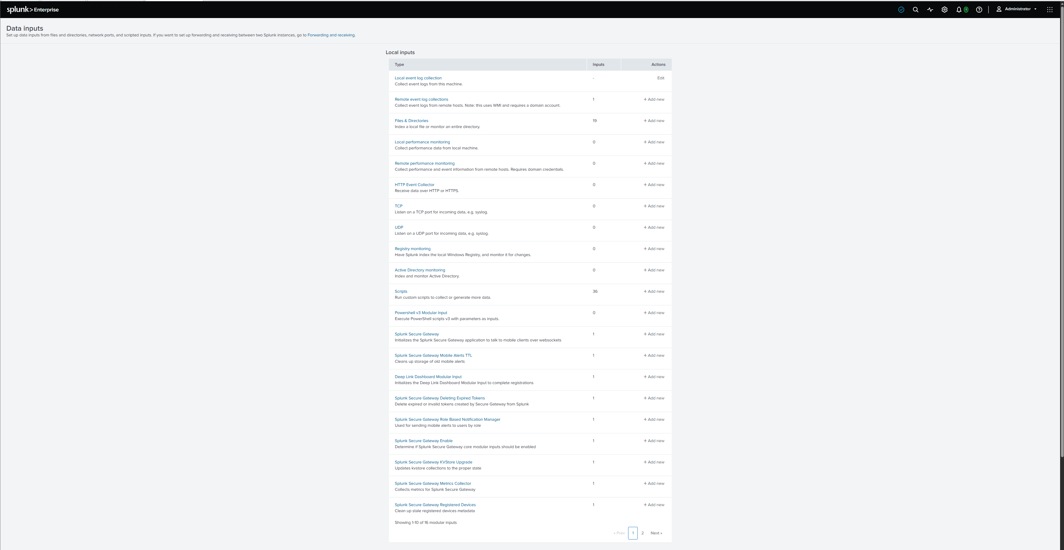Click the Inputs column header

click(603, 64)
